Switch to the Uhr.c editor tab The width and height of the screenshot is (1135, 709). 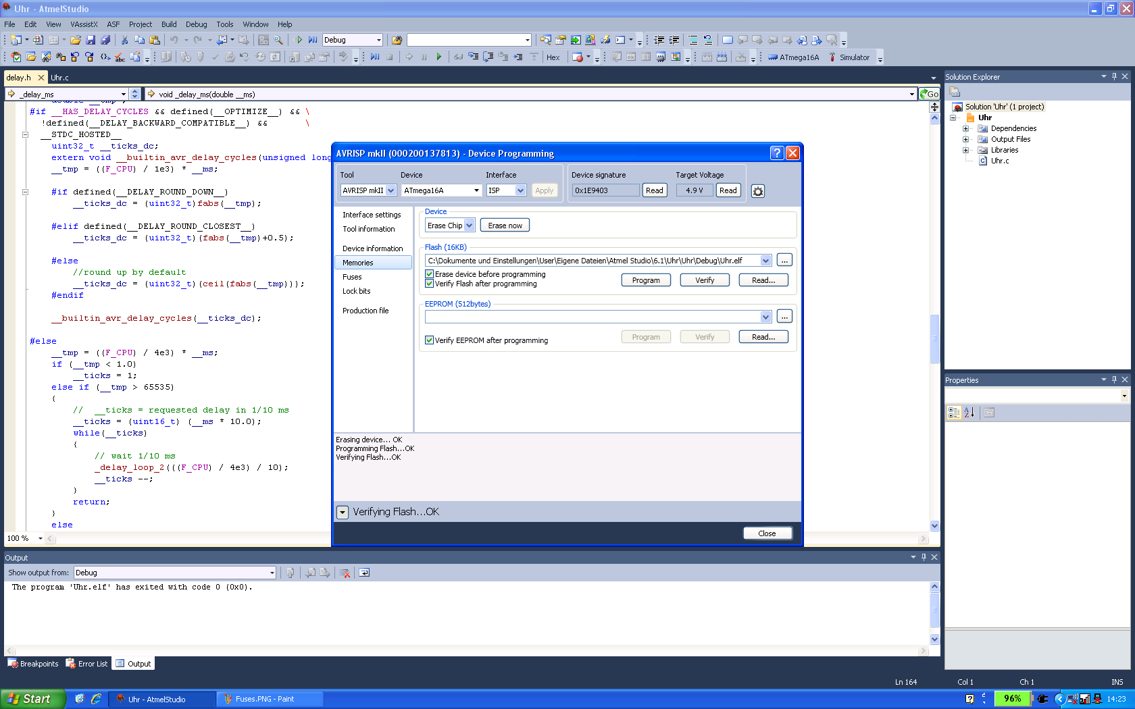(59, 78)
